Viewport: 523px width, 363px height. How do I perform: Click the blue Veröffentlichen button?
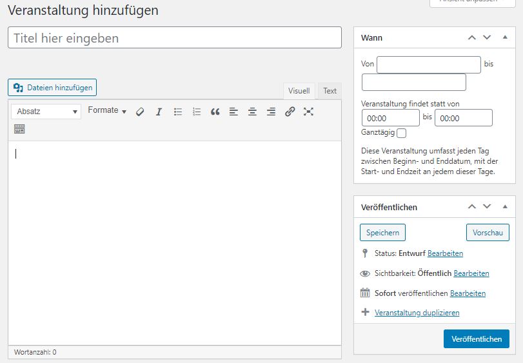click(476, 338)
